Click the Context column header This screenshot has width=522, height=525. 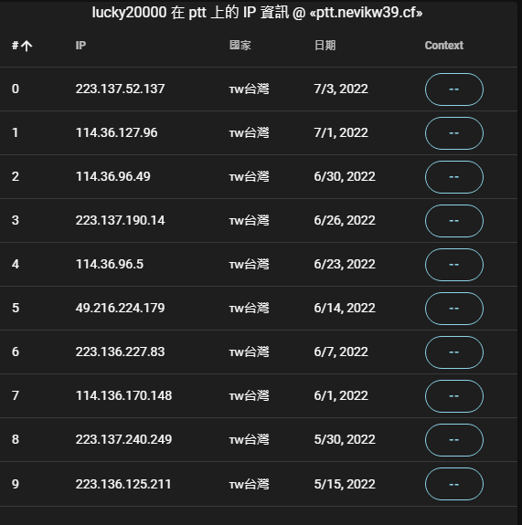(444, 46)
